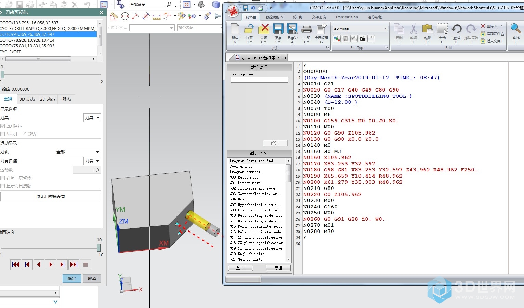This screenshot has width=524, height=308.
Task: Click the Undo (撤消) arrow icon
Action: (456, 29)
